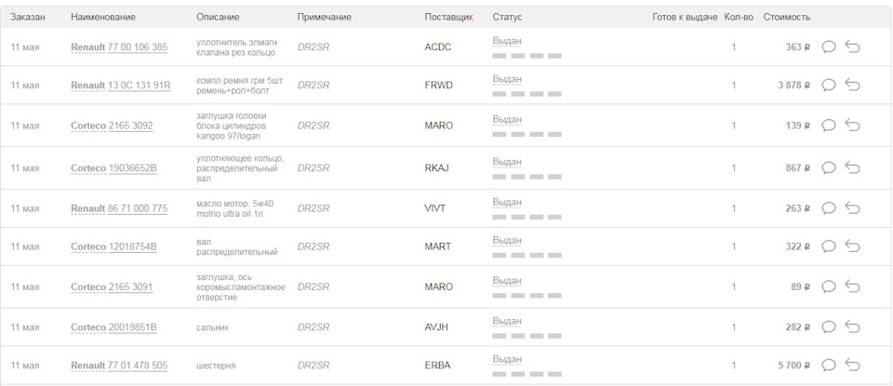Open comment bubble for motrio ultra oil row

coord(829,208)
